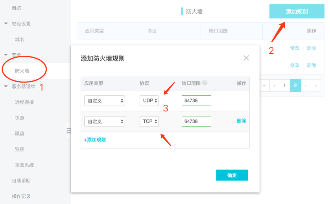Image resolution: width=330 pixels, height=204 pixels.
Task: Close the 添加防火墙规则 dialog with X
Action: (x=246, y=58)
